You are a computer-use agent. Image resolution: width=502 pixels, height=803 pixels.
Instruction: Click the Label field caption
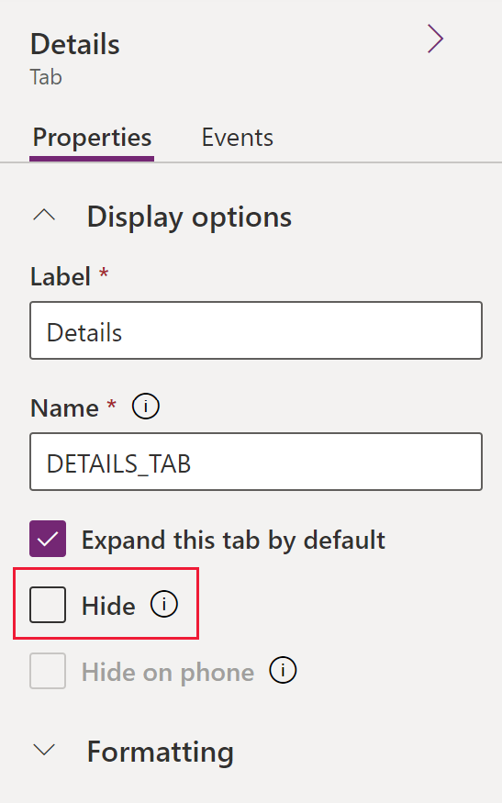61,277
